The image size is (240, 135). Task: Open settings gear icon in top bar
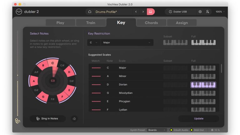click(200, 12)
